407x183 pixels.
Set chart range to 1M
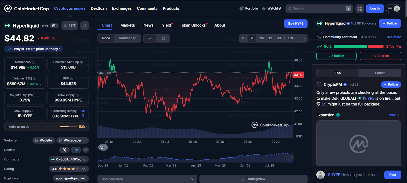[261, 38]
